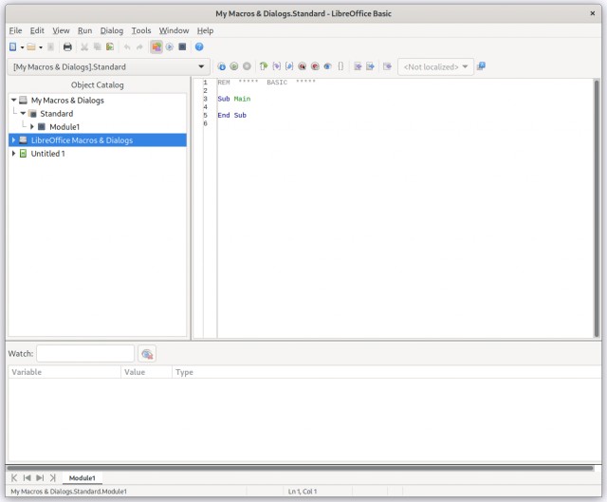Open LibreOffice Help via blue question icon
Screen dimensions: 607x502
pos(199,46)
